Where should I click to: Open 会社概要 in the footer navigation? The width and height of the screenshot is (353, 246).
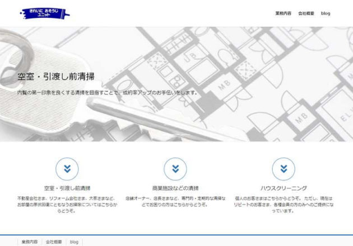pos(54,242)
